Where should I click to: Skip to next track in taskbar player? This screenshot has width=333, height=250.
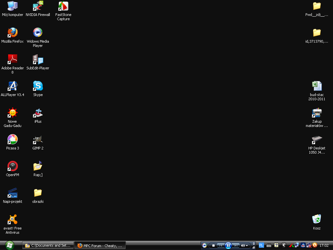coord(236,245)
